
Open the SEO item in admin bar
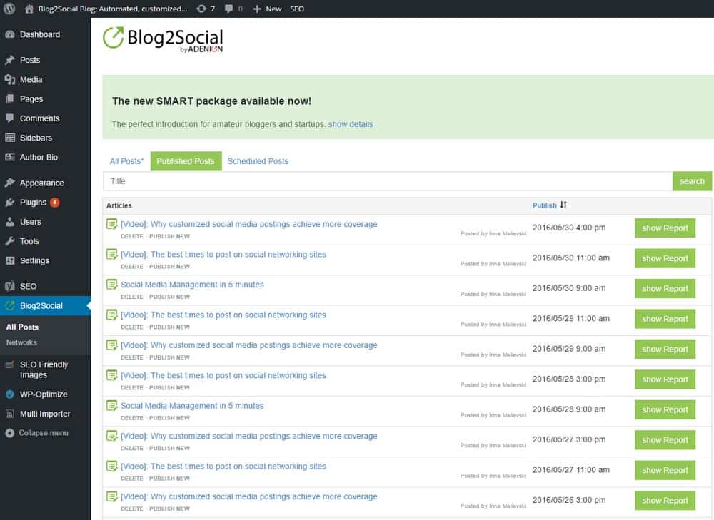pyautogui.click(x=297, y=9)
